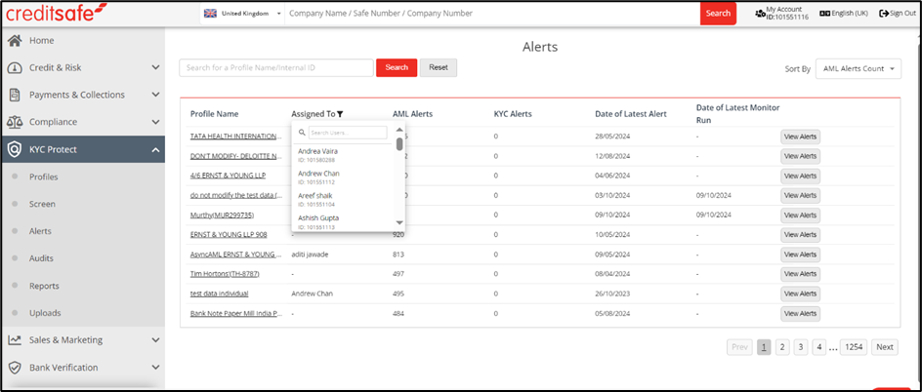
Task: Click the user list scroll-up arrow
Action: tap(399, 130)
